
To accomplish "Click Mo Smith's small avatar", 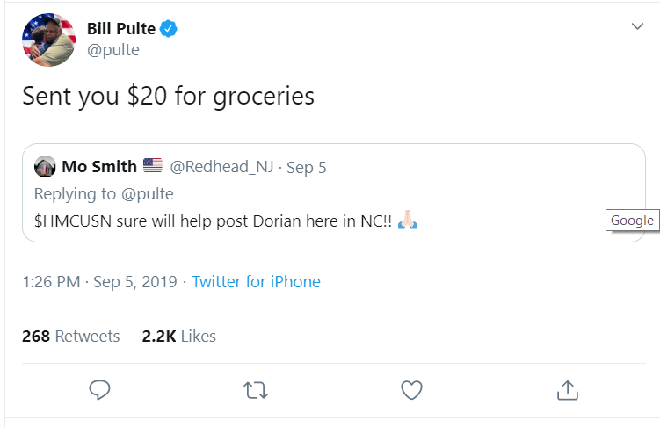I will [x=45, y=167].
